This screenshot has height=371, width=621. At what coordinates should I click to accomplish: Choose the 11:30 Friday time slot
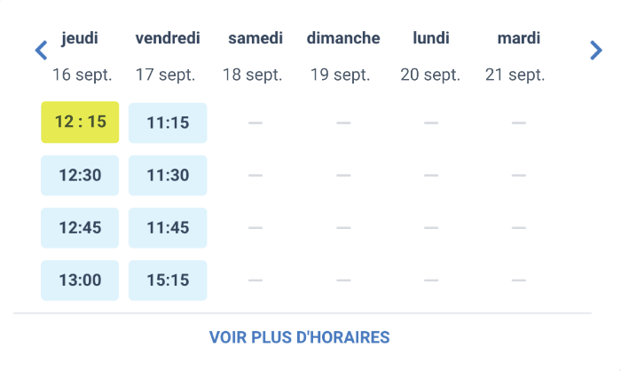168,175
